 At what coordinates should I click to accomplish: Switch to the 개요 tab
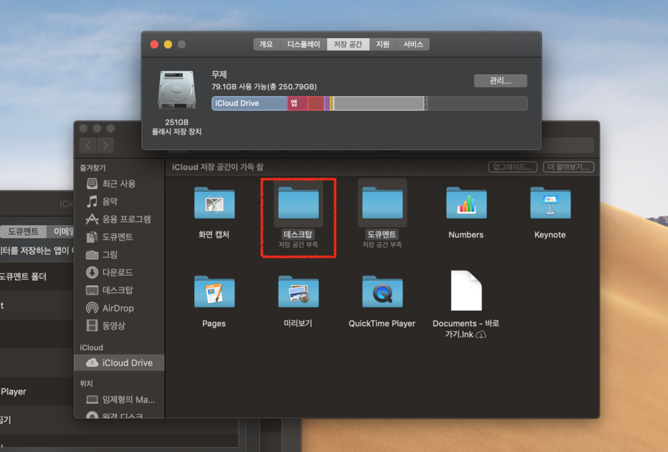click(x=266, y=45)
